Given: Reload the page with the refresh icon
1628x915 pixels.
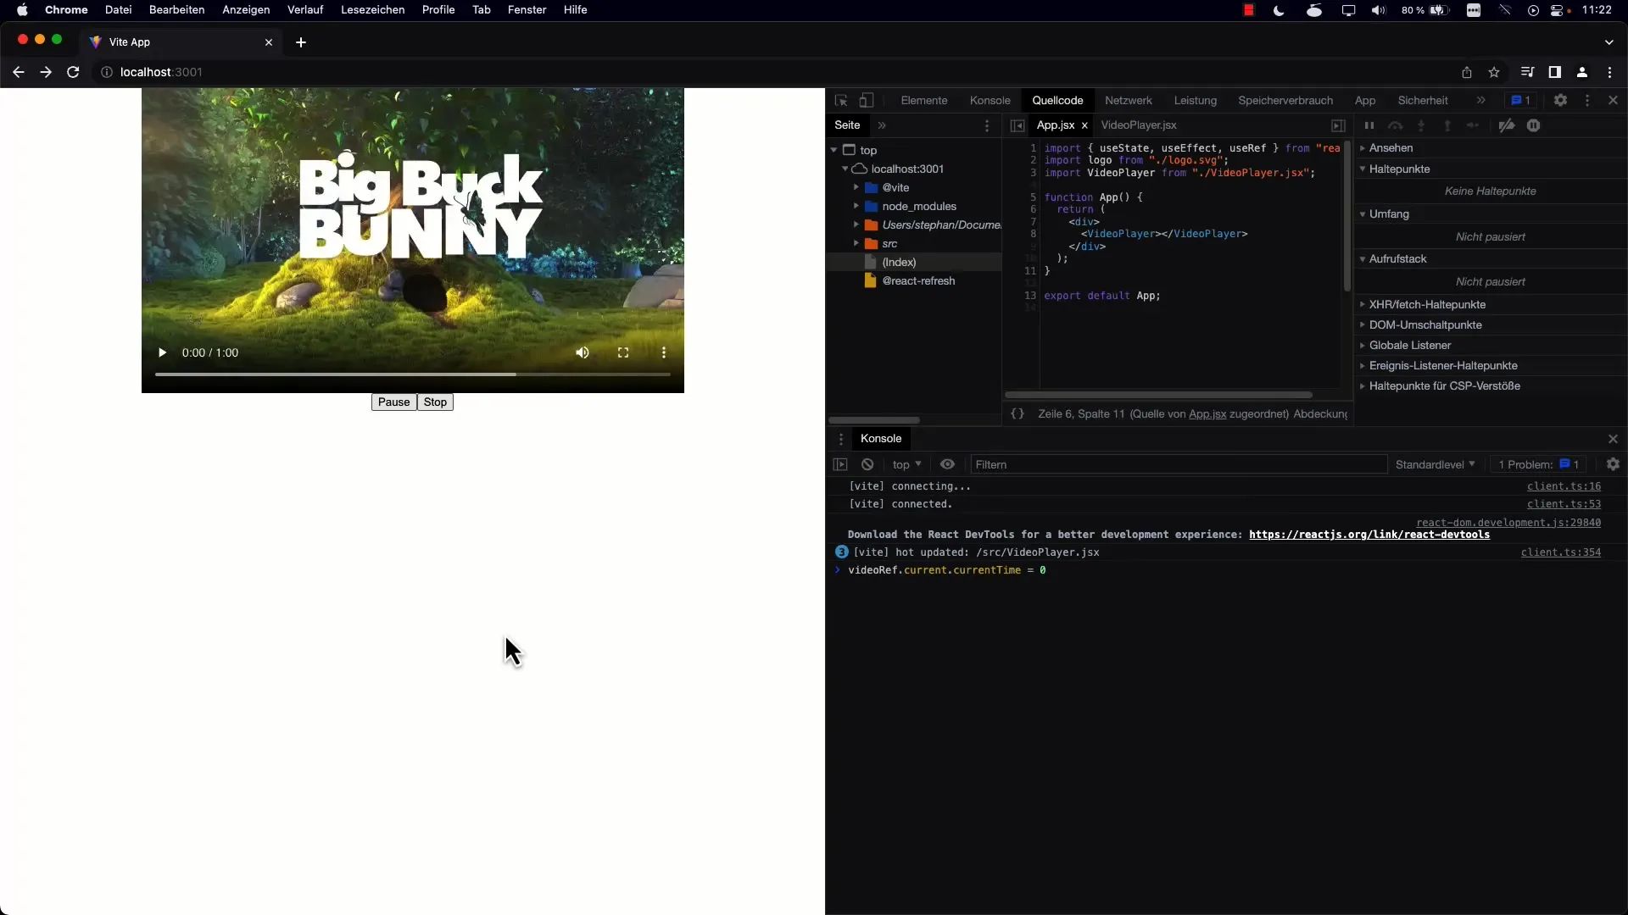Looking at the screenshot, I should point(73,72).
